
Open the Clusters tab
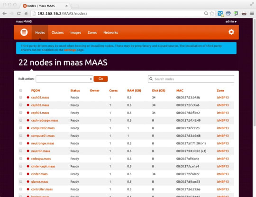[57, 33]
